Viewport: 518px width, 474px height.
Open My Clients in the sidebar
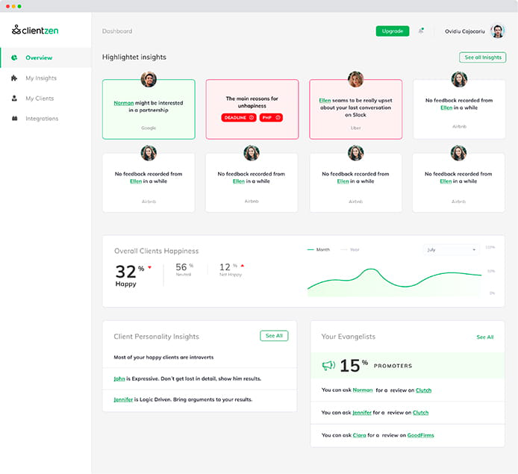click(x=39, y=99)
